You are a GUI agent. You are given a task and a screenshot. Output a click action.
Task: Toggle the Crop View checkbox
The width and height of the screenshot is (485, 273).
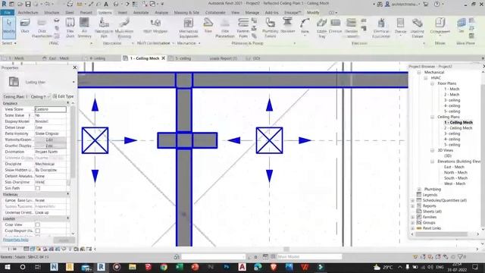click(37, 224)
